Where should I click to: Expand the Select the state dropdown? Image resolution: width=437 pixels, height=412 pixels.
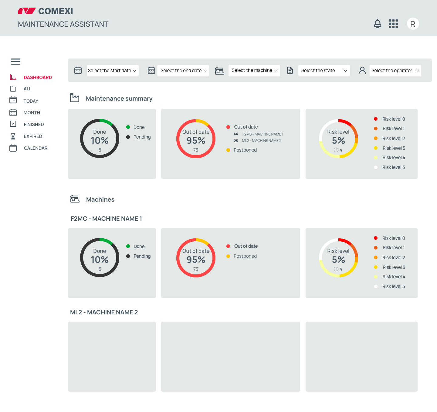pyautogui.click(x=324, y=71)
